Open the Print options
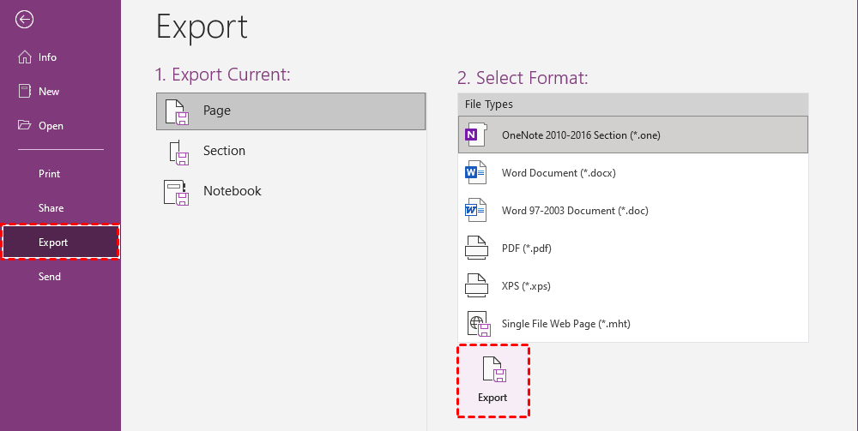The height and width of the screenshot is (431, 858). click(x=50, y=174)
